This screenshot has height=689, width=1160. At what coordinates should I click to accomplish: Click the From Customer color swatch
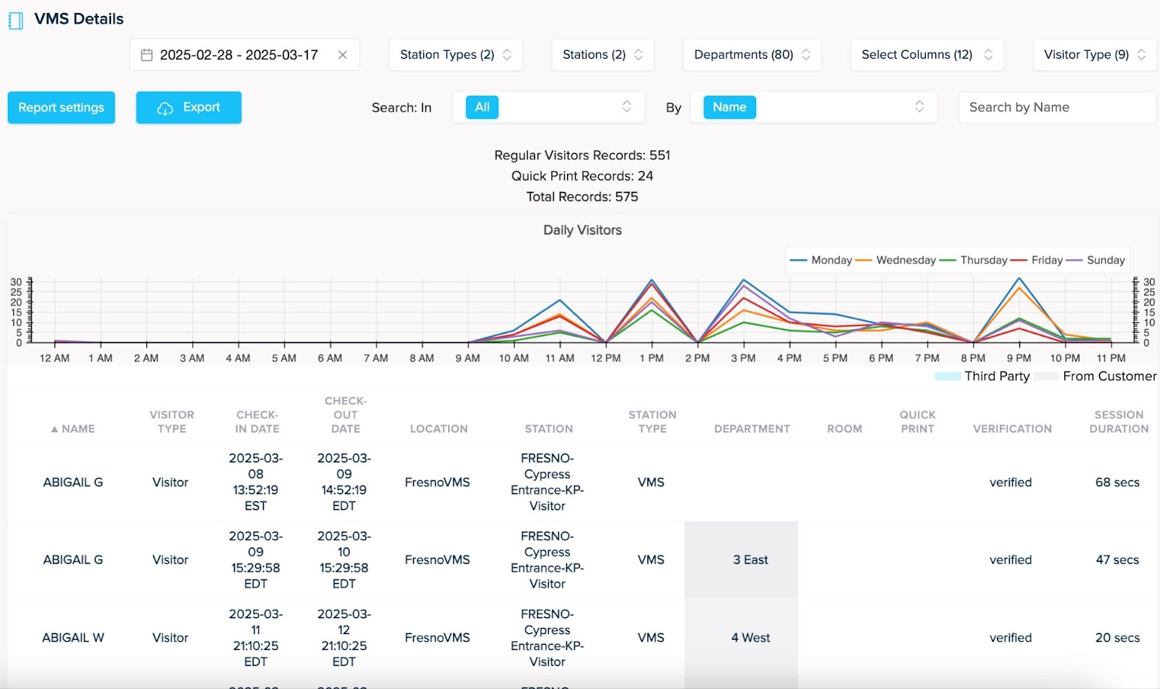[1046, 377]
